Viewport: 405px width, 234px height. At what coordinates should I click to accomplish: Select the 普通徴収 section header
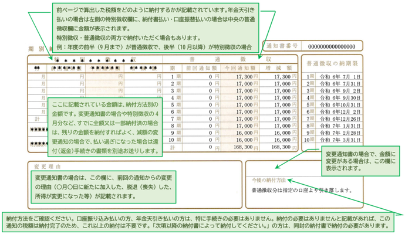click(230, 59)
